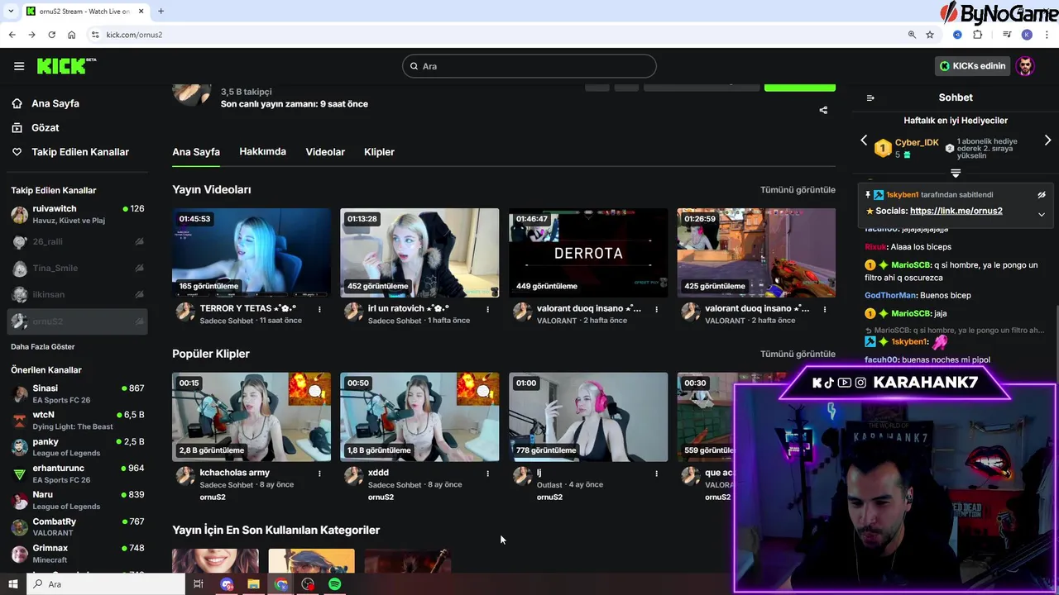Open options menu for kchacholas army clip

point(319,474)
